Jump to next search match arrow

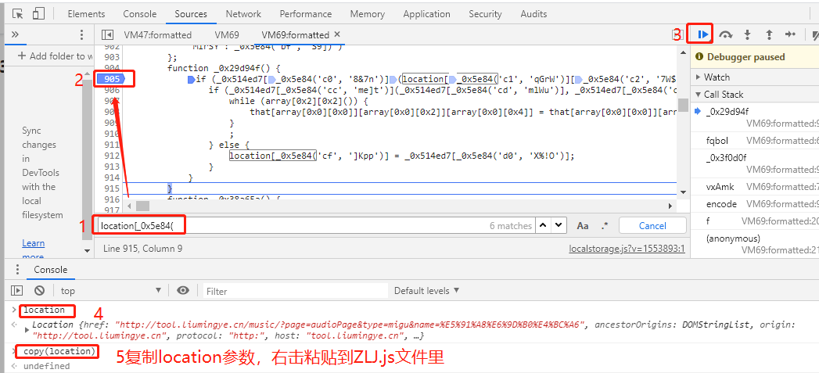click(559, 226)
